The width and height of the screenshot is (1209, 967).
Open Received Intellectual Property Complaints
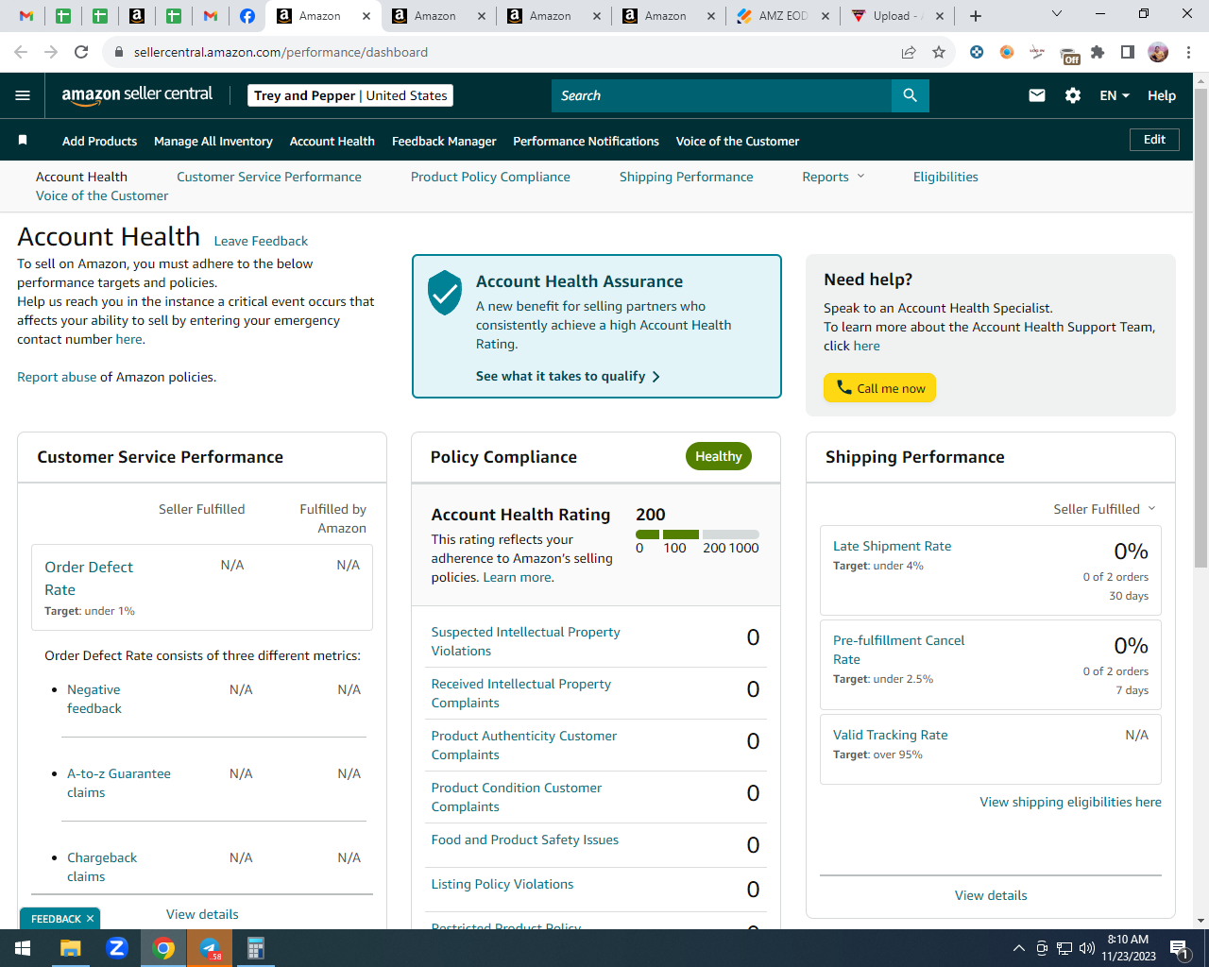point(521,693)
